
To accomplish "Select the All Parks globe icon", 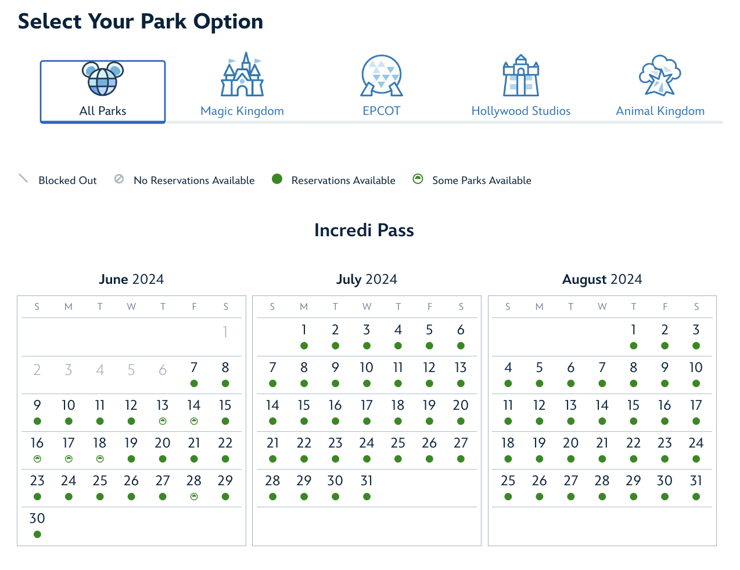I will pos(103,79).
